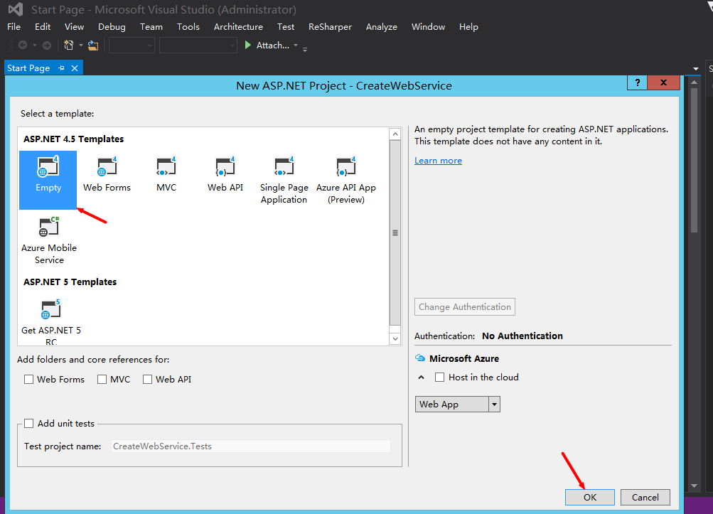The height and width of the screenshot is (514, 713).
Task: Click the Open File toolbar icon
Action: point(93,45)
